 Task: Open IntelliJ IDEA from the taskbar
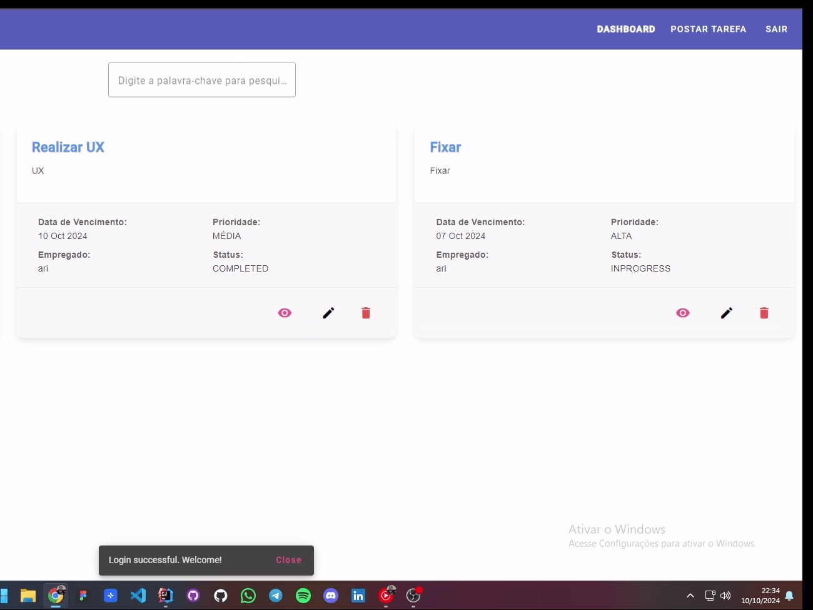pyautogui.click(x=166, y=596)
